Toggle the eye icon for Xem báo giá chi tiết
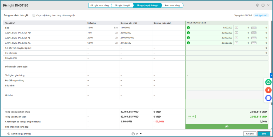 click(x=9, y=134)
